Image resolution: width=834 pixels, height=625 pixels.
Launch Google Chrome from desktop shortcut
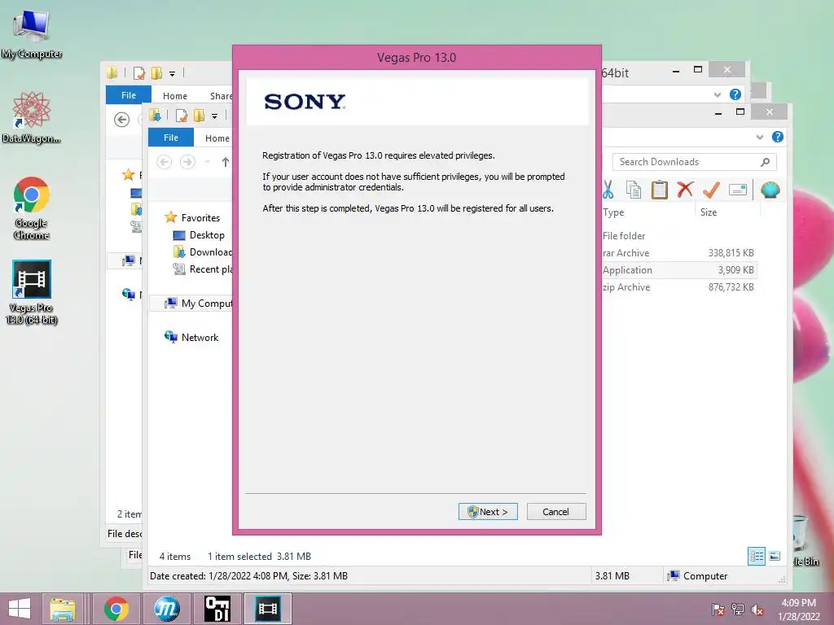click(x=32, y=208)
